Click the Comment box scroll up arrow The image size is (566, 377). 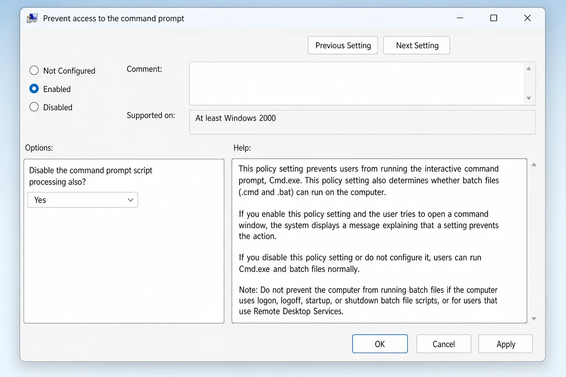click(529, 68)
